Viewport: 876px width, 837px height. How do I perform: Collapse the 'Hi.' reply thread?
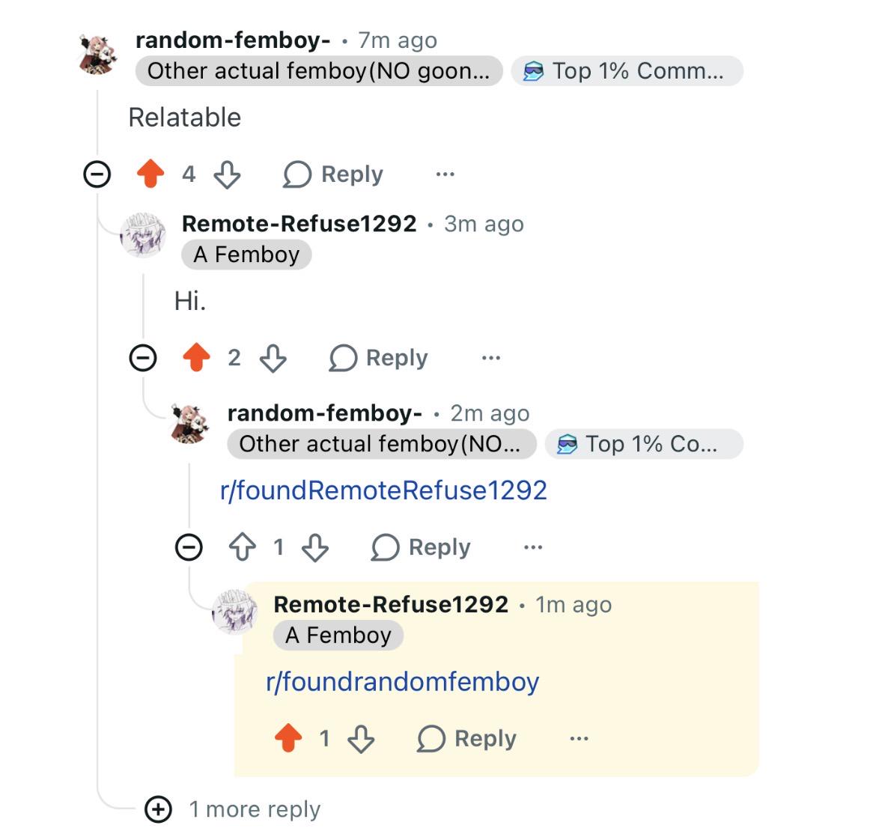point(143,358)
